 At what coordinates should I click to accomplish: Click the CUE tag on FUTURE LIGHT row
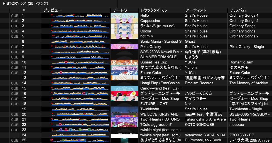pyautogui.click(x=15, y=104)
